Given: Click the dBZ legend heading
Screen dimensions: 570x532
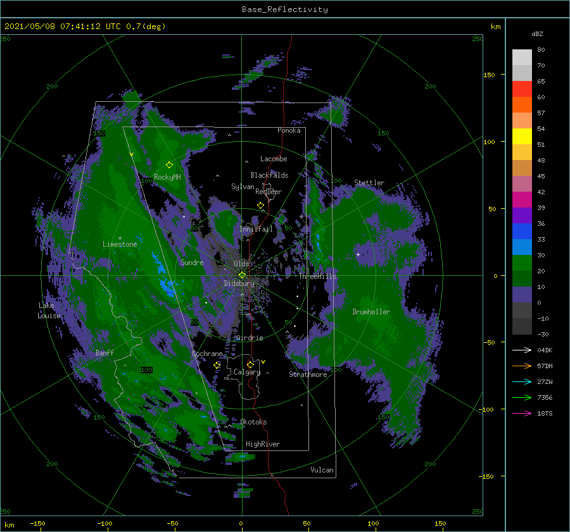Looking at the screenshot, I should click(537, 34).
